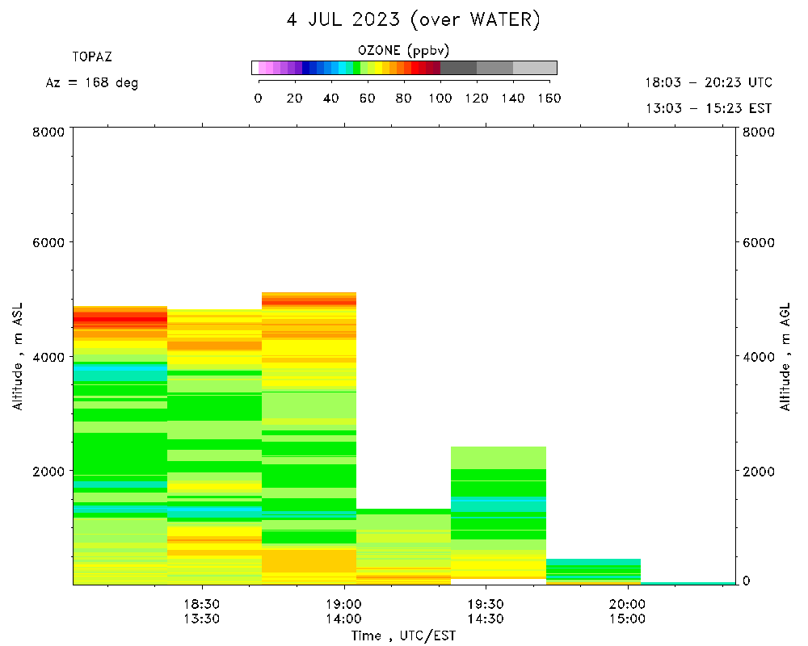
Task: Click right axis label '2000'
Action: click(x=759, y=472)
